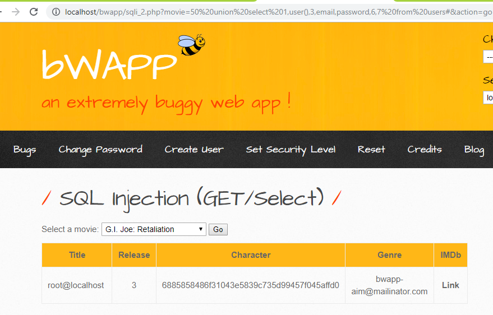Click the address bar URL
The width and height of the screenshot is (493, 315).
(278, 12)
